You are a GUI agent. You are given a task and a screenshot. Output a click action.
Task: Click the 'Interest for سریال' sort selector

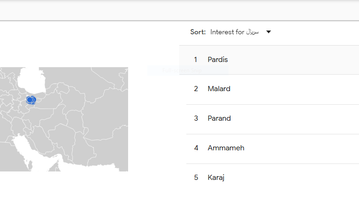click(234, 32)
